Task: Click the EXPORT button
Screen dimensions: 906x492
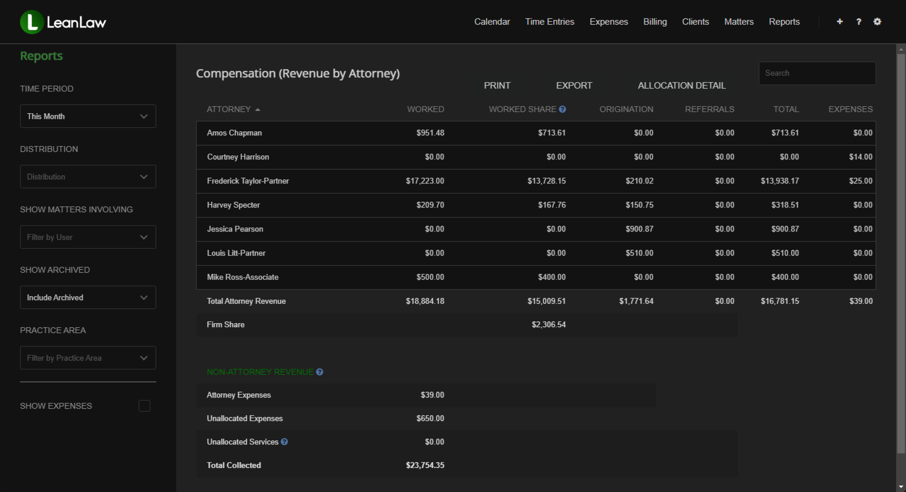Action: (574, 86)
